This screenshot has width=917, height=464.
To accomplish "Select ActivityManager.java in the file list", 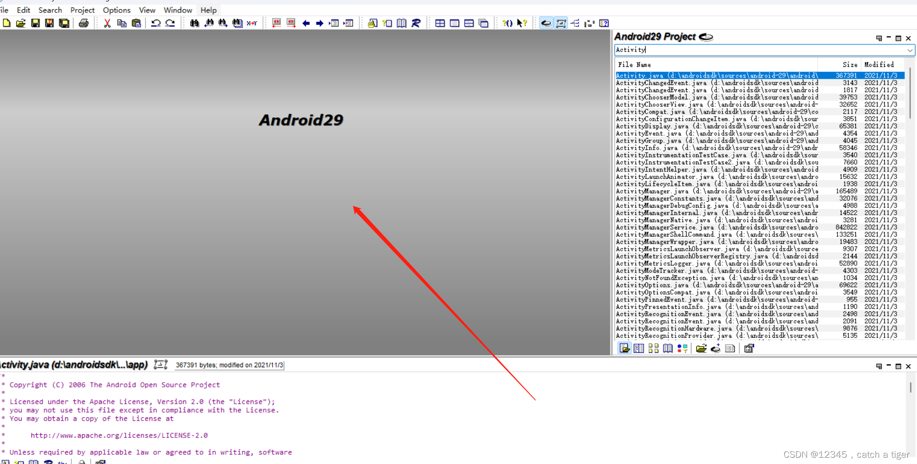I will (760, 191).
